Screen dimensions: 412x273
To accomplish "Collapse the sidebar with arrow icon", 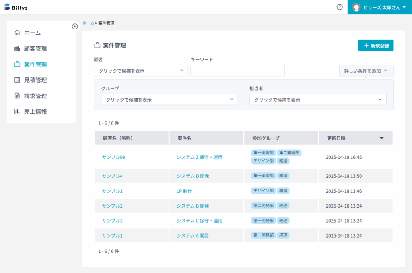I will pyautogui.click(x=75, y=27).
